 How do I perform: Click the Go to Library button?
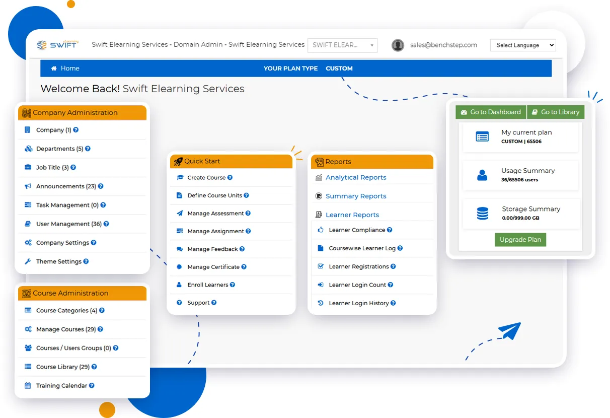(x=556, y=112)
